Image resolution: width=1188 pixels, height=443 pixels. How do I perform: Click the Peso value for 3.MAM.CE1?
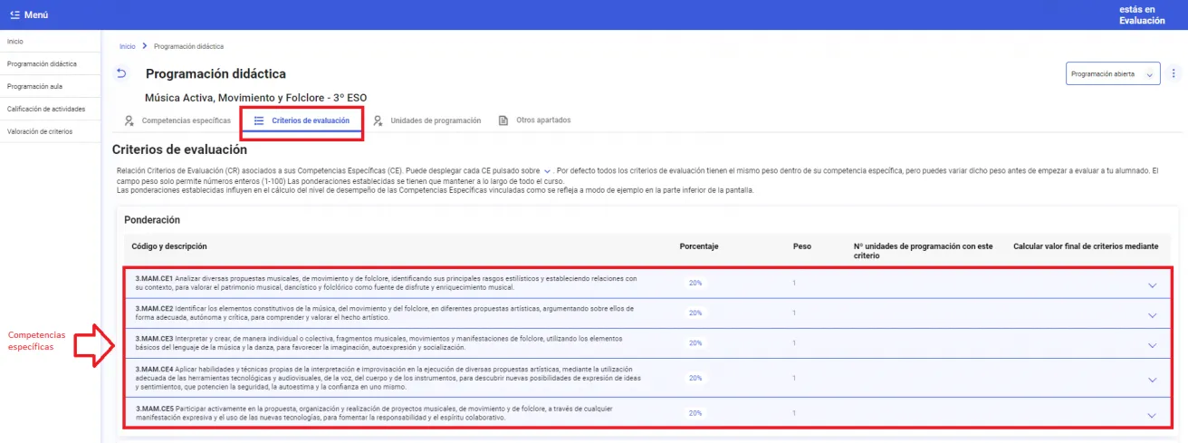794,283
